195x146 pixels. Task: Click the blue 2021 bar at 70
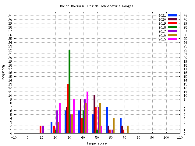tap(121, 126)
